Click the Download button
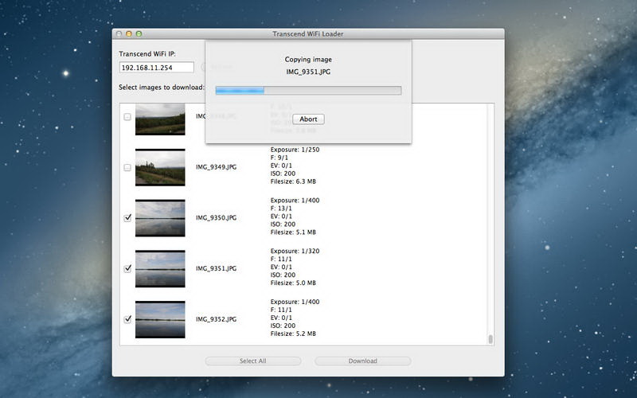637x398 pixels. tap(362, 361)
